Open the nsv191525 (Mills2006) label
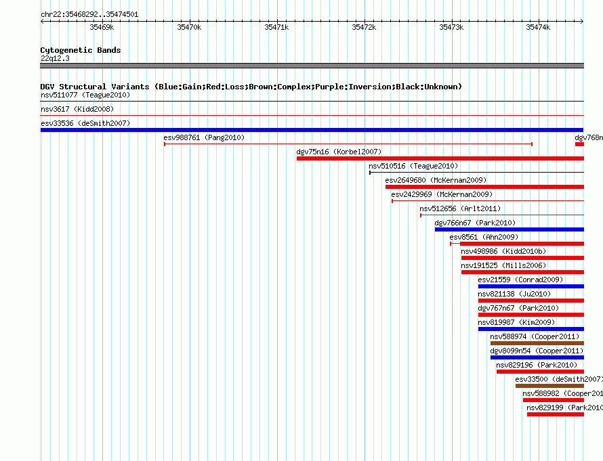The height and width of the screenshot is (461, 603). pyautogui.click(x=503, y=265)
